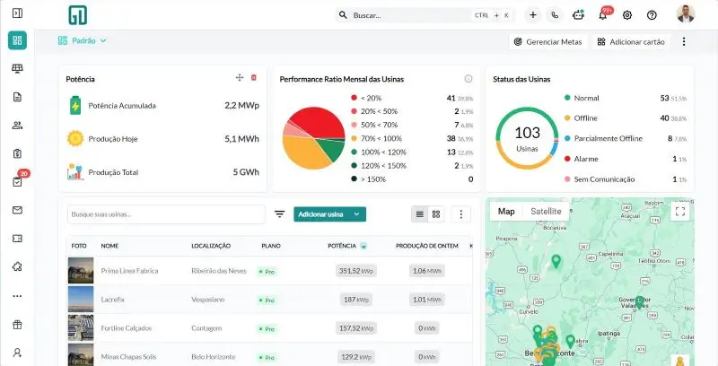Open the mail icon in sidebar
718x366 pixels.
pos(17,210)
